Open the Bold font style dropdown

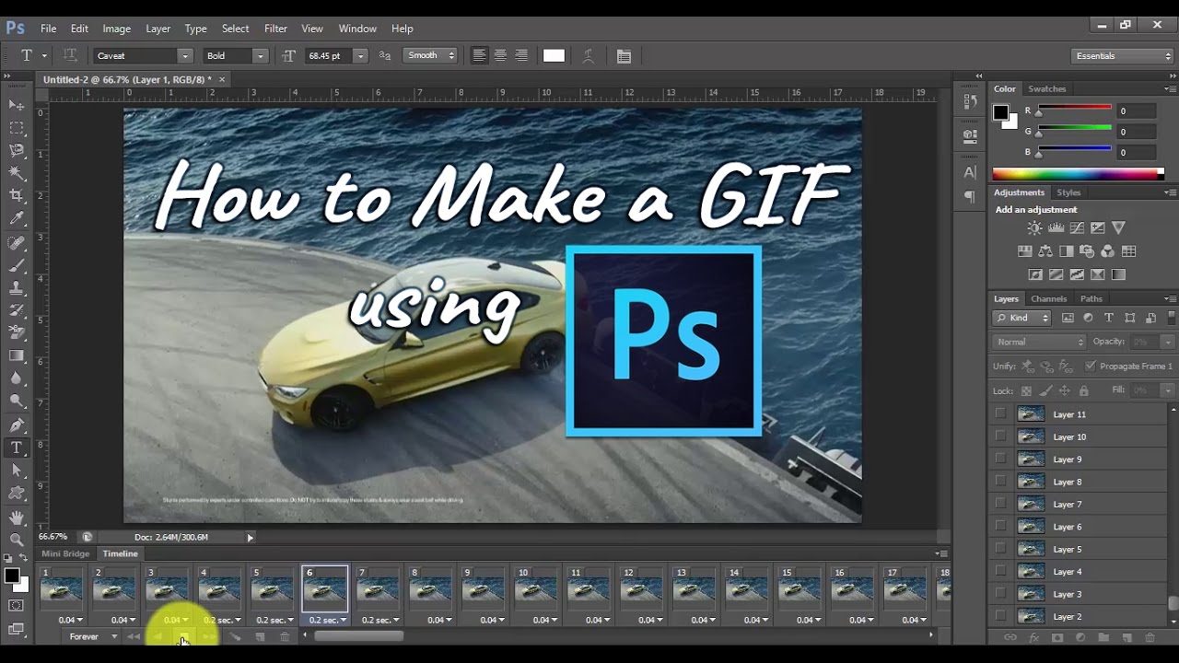point(261,56)
